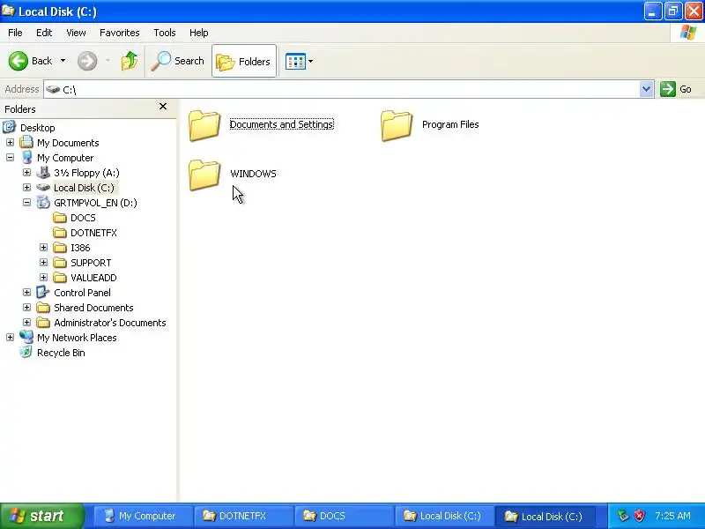Select the Program Files folder icon
The height and width of the screenshot is (529, 705).
[396, 125]
